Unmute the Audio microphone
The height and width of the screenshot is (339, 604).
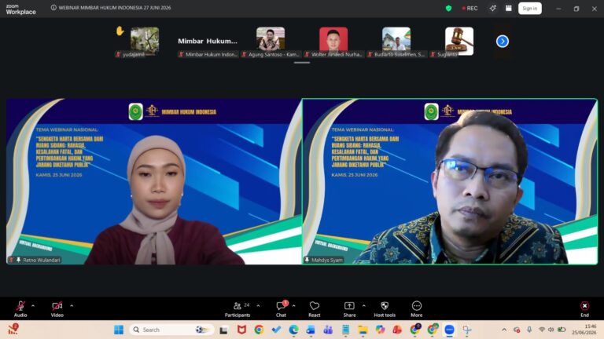pos(20,308)
